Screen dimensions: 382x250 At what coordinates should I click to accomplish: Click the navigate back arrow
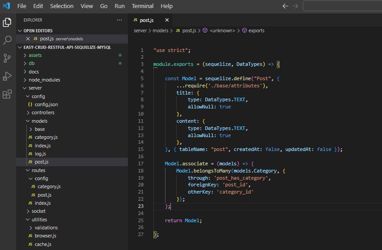[285, 6]
